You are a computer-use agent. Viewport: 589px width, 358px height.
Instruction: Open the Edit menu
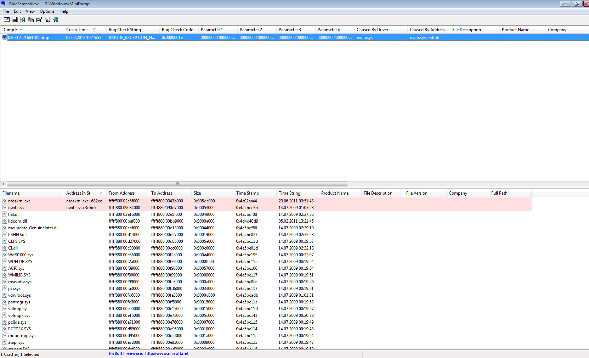pyautogui.click(x=17, y=11)
